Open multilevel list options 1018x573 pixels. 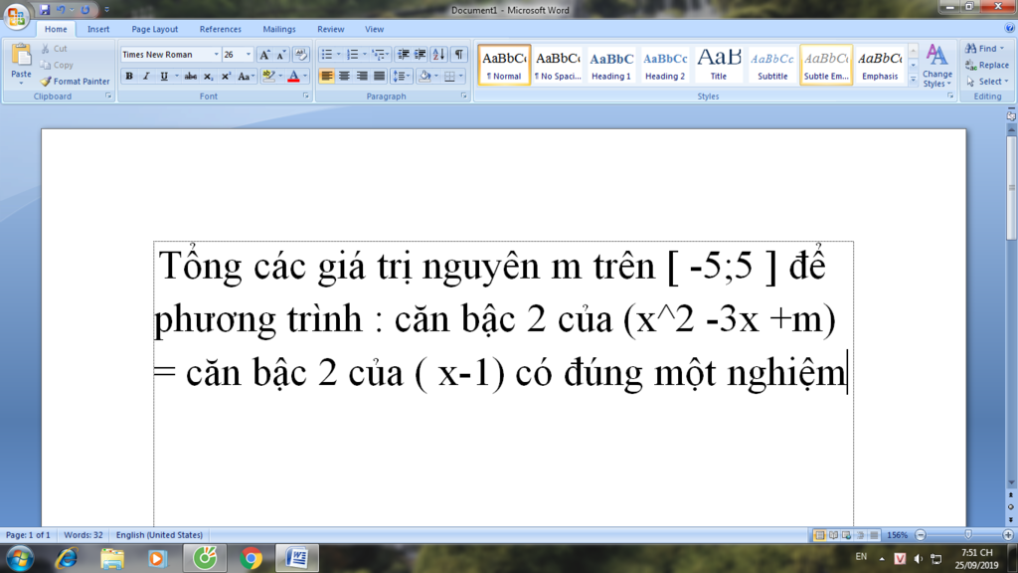click(x=380, y=55)
